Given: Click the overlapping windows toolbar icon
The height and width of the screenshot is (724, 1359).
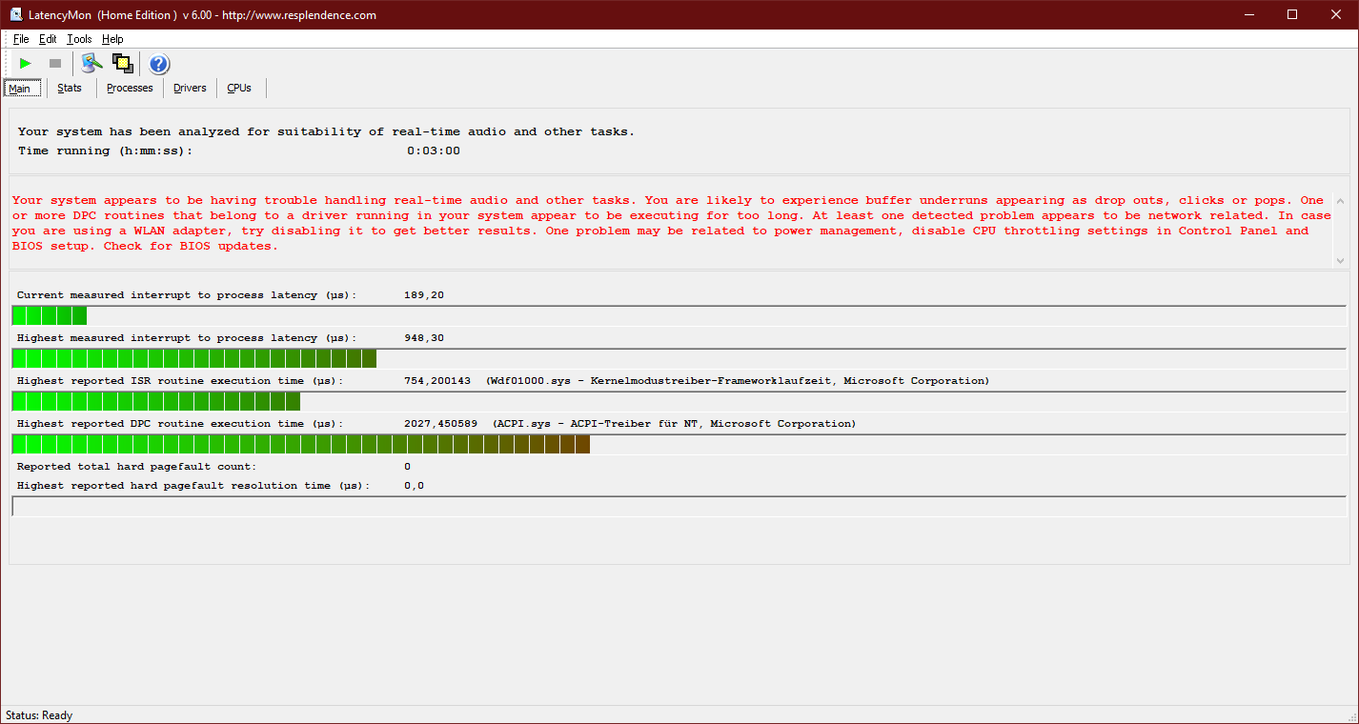Looking at the screenshot, I should pos(122,64).
